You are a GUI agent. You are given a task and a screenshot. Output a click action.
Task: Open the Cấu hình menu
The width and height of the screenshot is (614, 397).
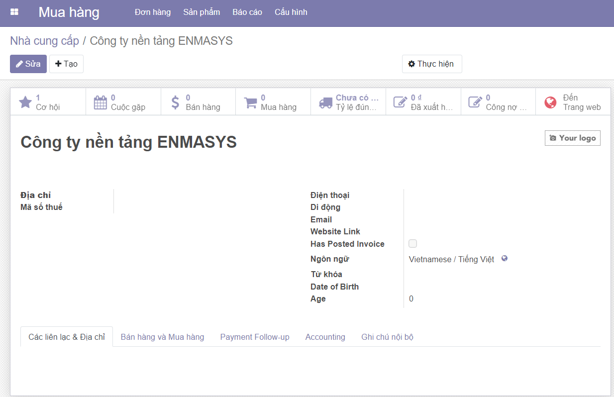tap(291, 12)
